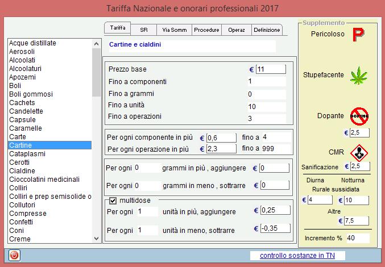This screenshot has width=385, height=267.
Task: Click the Fino a unità value
Action: click(x=267, y=107)
